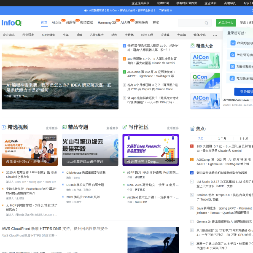Open headline ranked 3 about AGICamp
This screenshot has height=253, width=253.
[152, 74]
